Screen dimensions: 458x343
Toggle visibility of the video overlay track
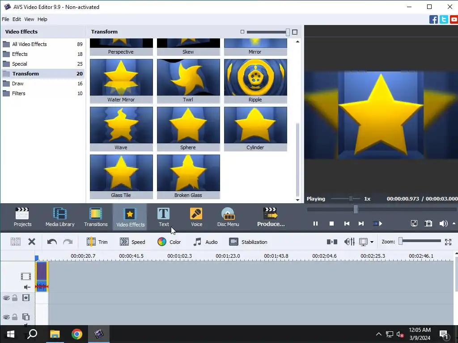tap(6, 317)
